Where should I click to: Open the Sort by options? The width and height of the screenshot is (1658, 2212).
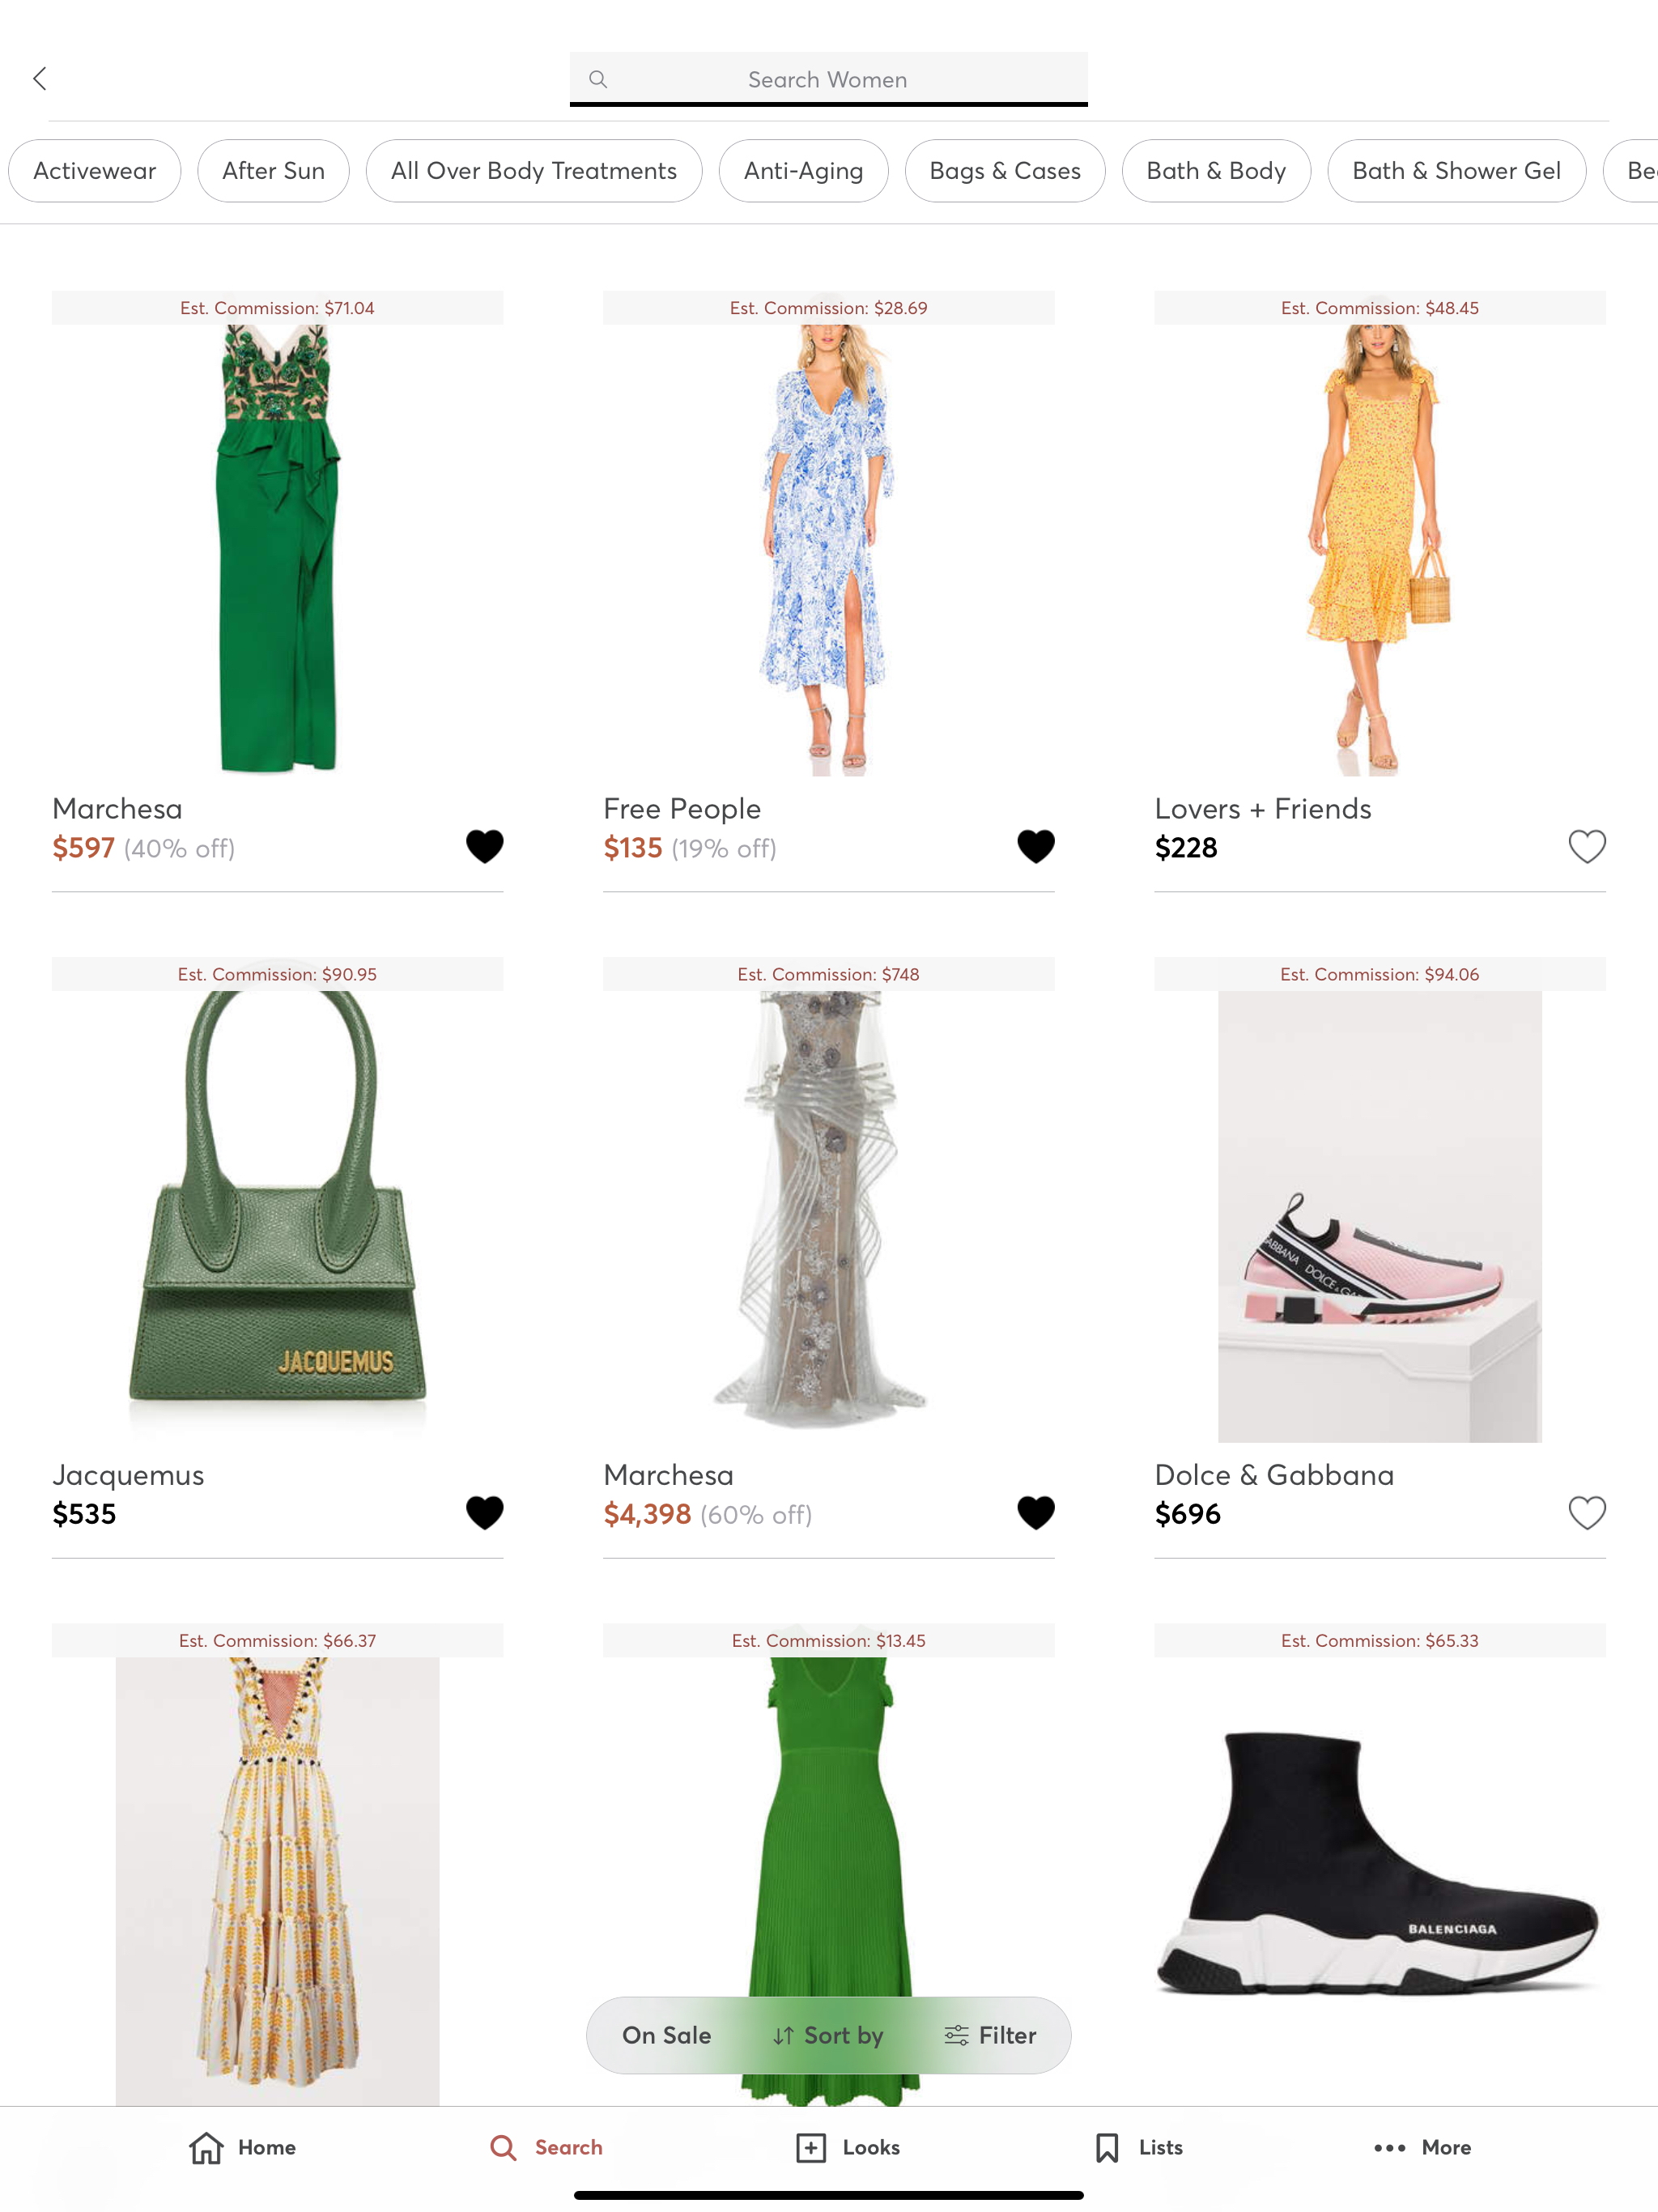click(828, 2035)
